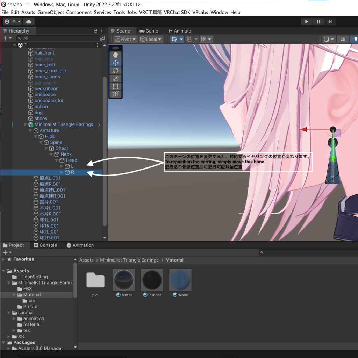Open the Hierarchy panel options menu
Viewport: 358px width, 358px height.
click(102, 31)
